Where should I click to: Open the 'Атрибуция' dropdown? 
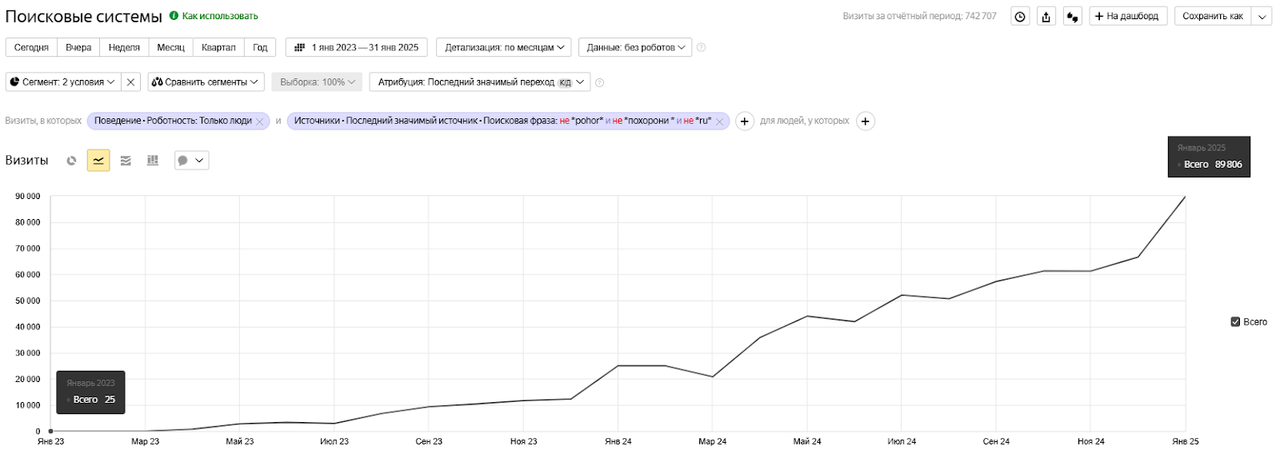pyautogui.click(x=480, y=82)
